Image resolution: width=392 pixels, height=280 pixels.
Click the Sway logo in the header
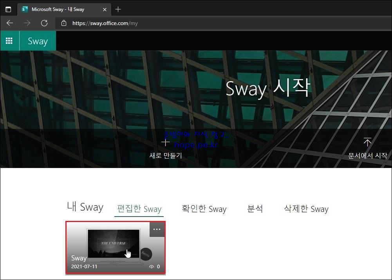pos(38,41)
